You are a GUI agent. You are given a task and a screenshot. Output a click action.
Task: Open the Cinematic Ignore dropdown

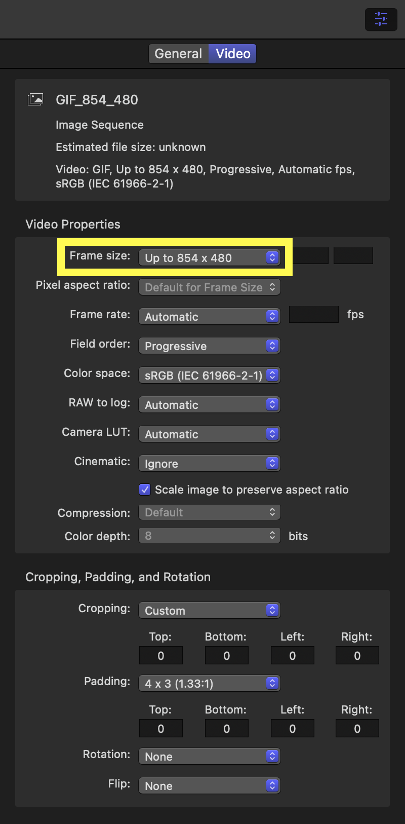tap(210, 464)
